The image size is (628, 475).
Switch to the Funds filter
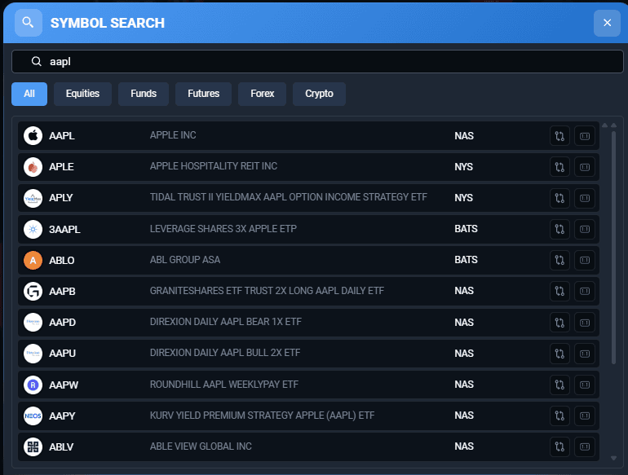point(144,94)
